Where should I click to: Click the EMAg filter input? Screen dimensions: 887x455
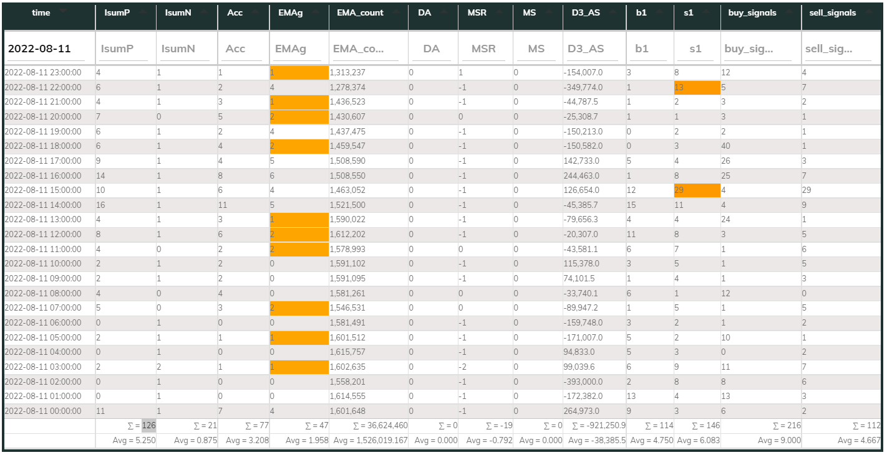point(298,49)
